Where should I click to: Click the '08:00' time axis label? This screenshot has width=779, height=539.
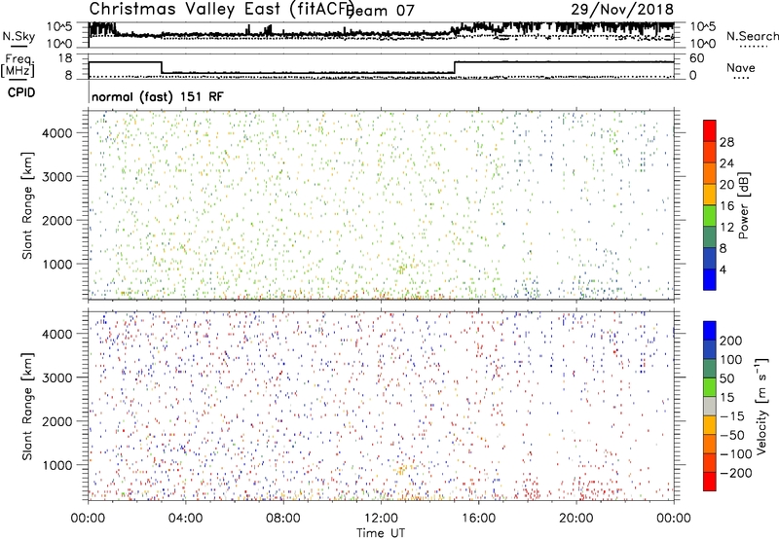(x=283, y=519)
